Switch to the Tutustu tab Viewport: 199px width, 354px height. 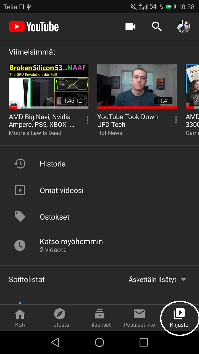click(x=60, y=318)
